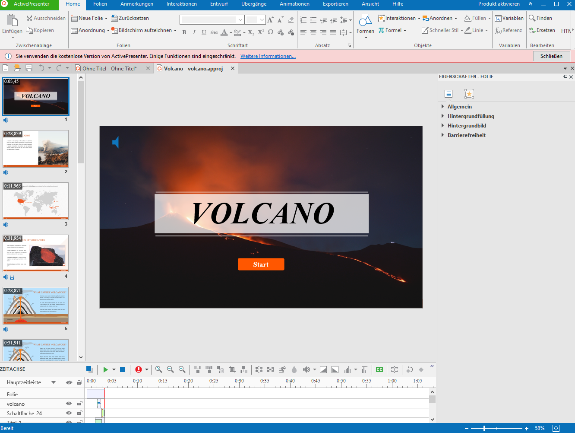Click the closed caption CC icon
This screenshot has height=433, width=575.
(x=379, y=369)
